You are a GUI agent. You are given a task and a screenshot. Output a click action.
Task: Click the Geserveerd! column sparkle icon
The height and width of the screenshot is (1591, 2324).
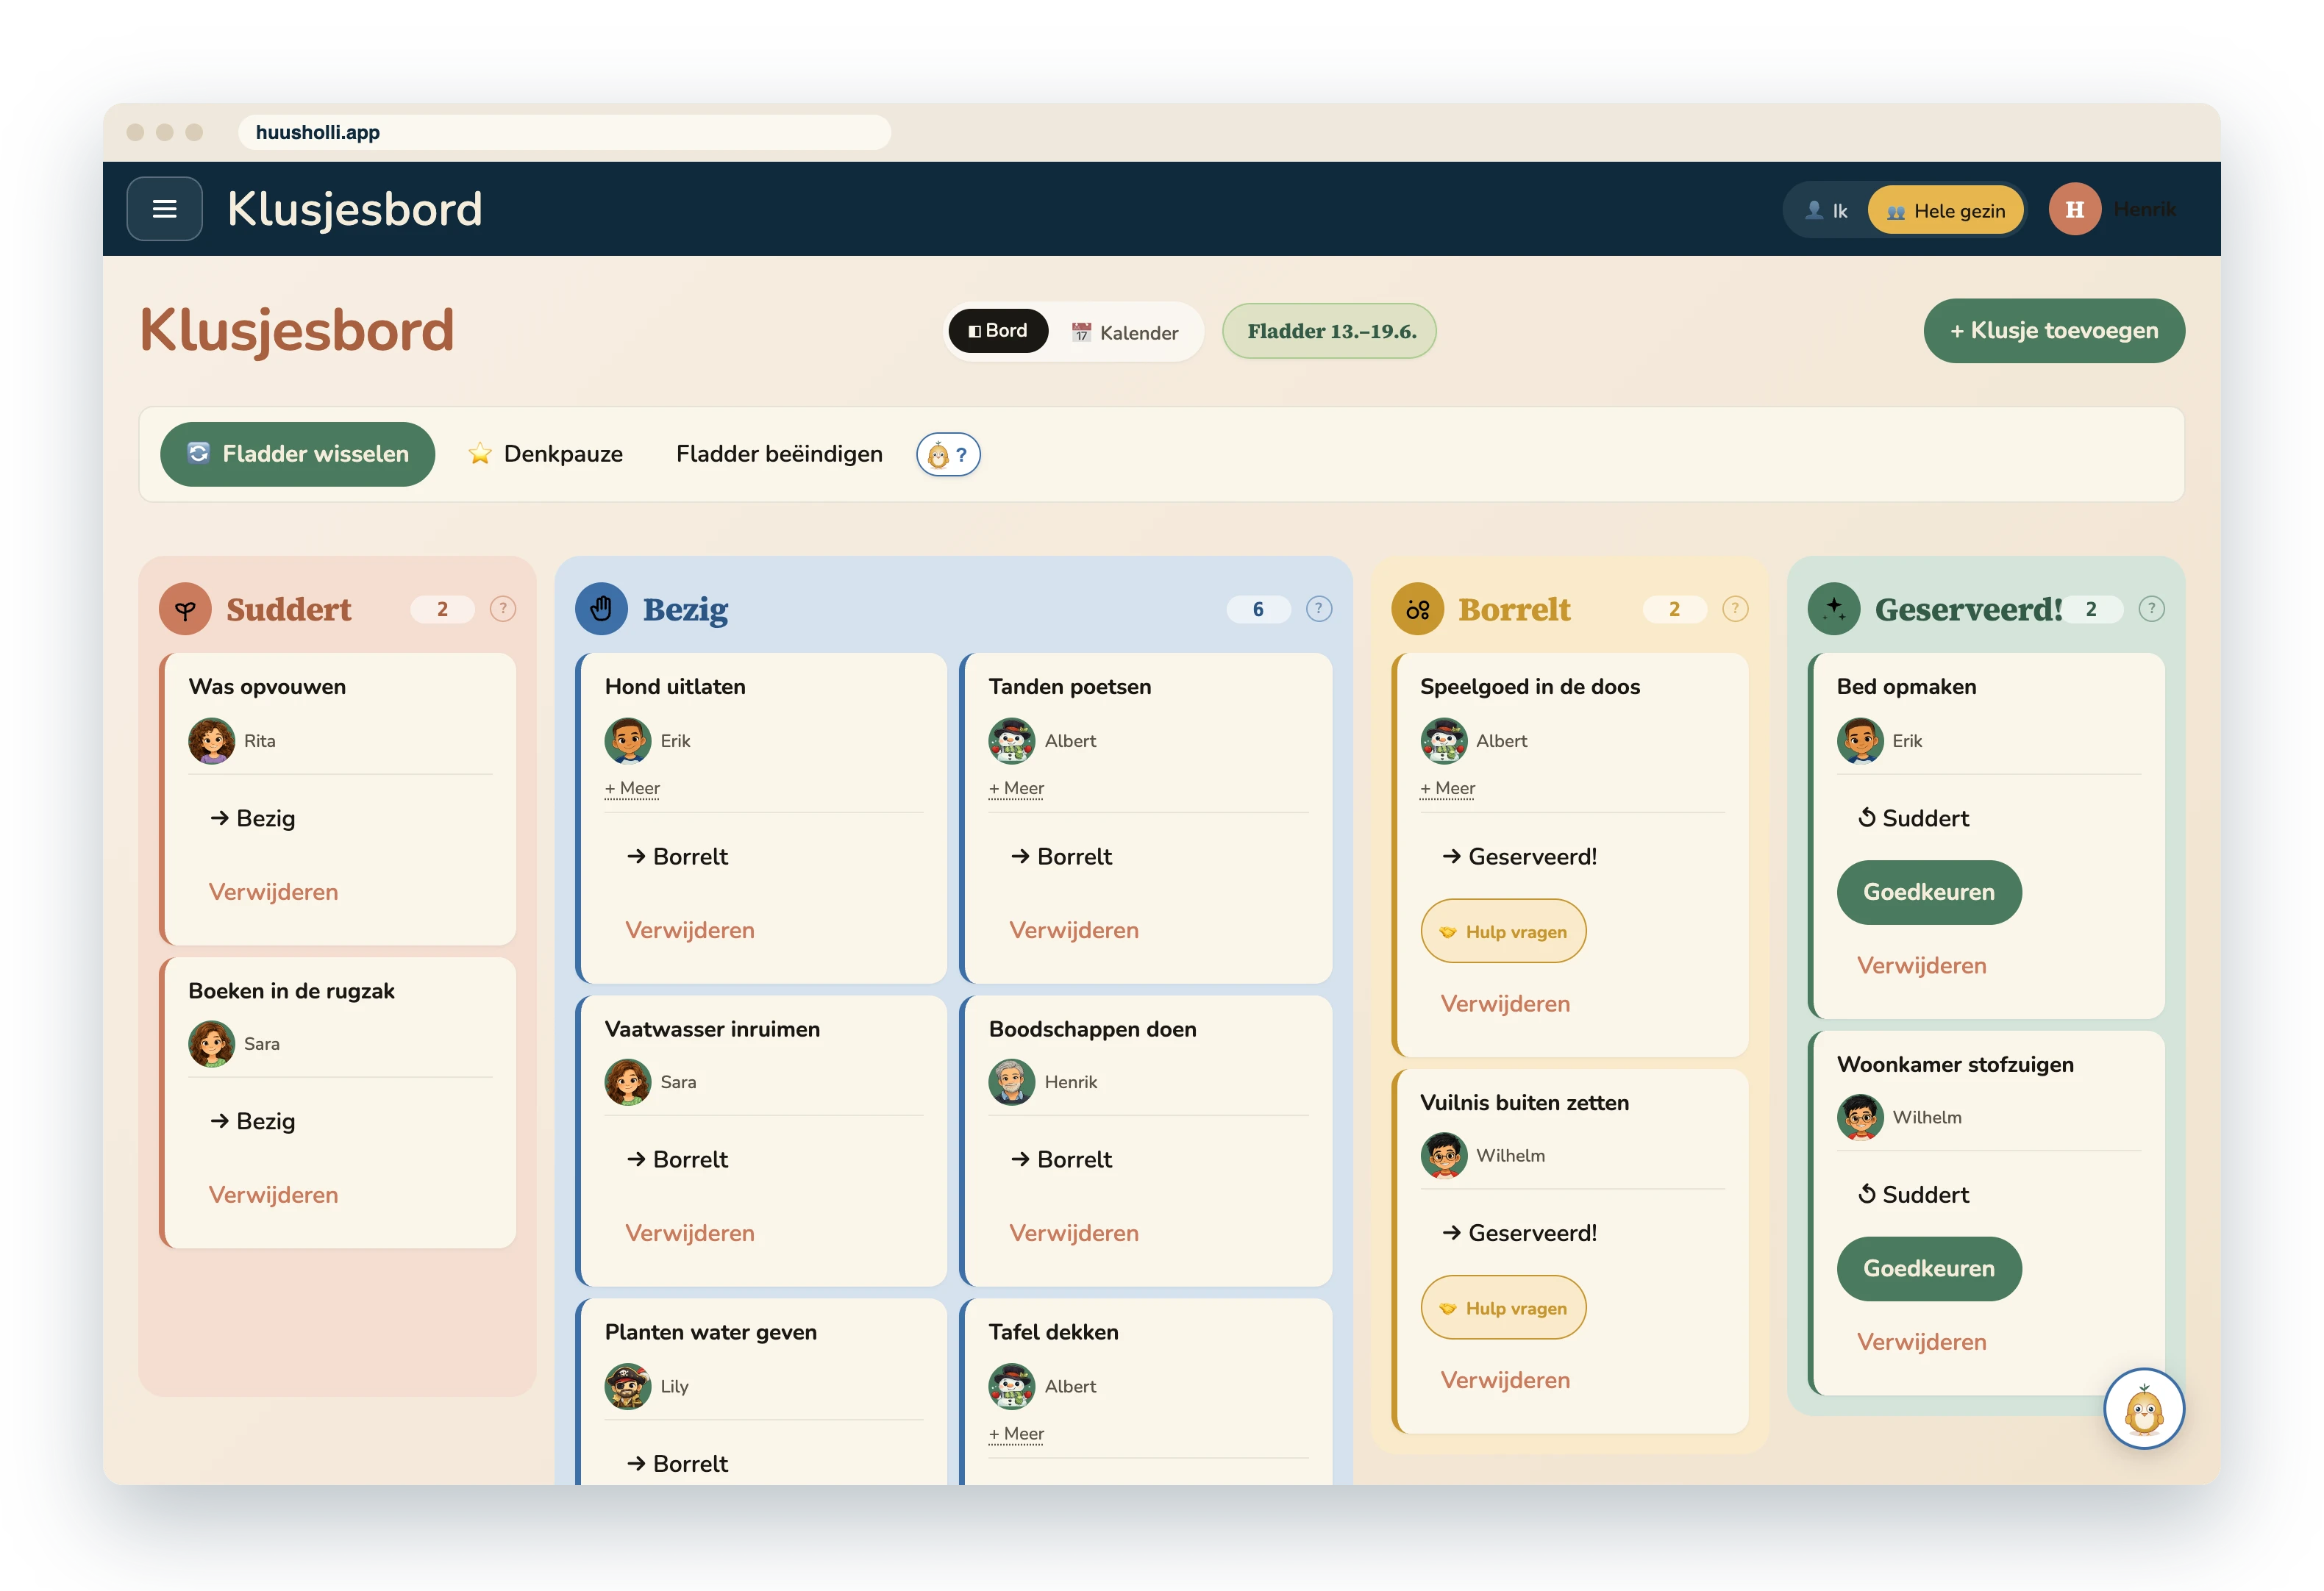(x=1834, y=609)
